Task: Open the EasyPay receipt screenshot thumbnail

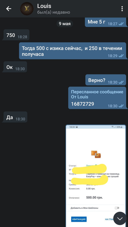Action: coord(96,176)
